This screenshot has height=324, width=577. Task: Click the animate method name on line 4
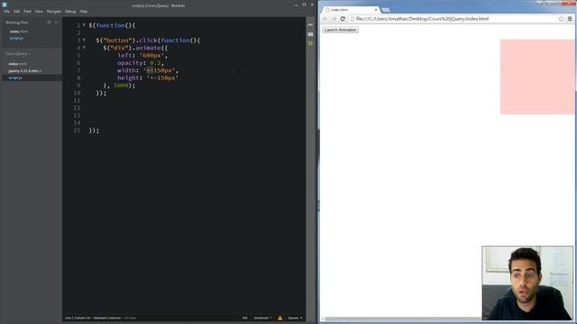pyautogui.click(x=148, y=48)
